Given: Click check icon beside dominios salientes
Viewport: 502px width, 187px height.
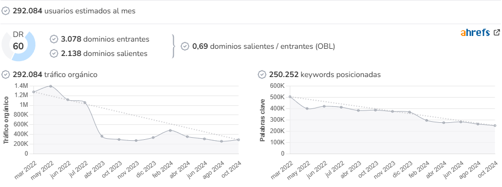Looking at the screenshot, I should pyautogui.click(x=54, y=53).
